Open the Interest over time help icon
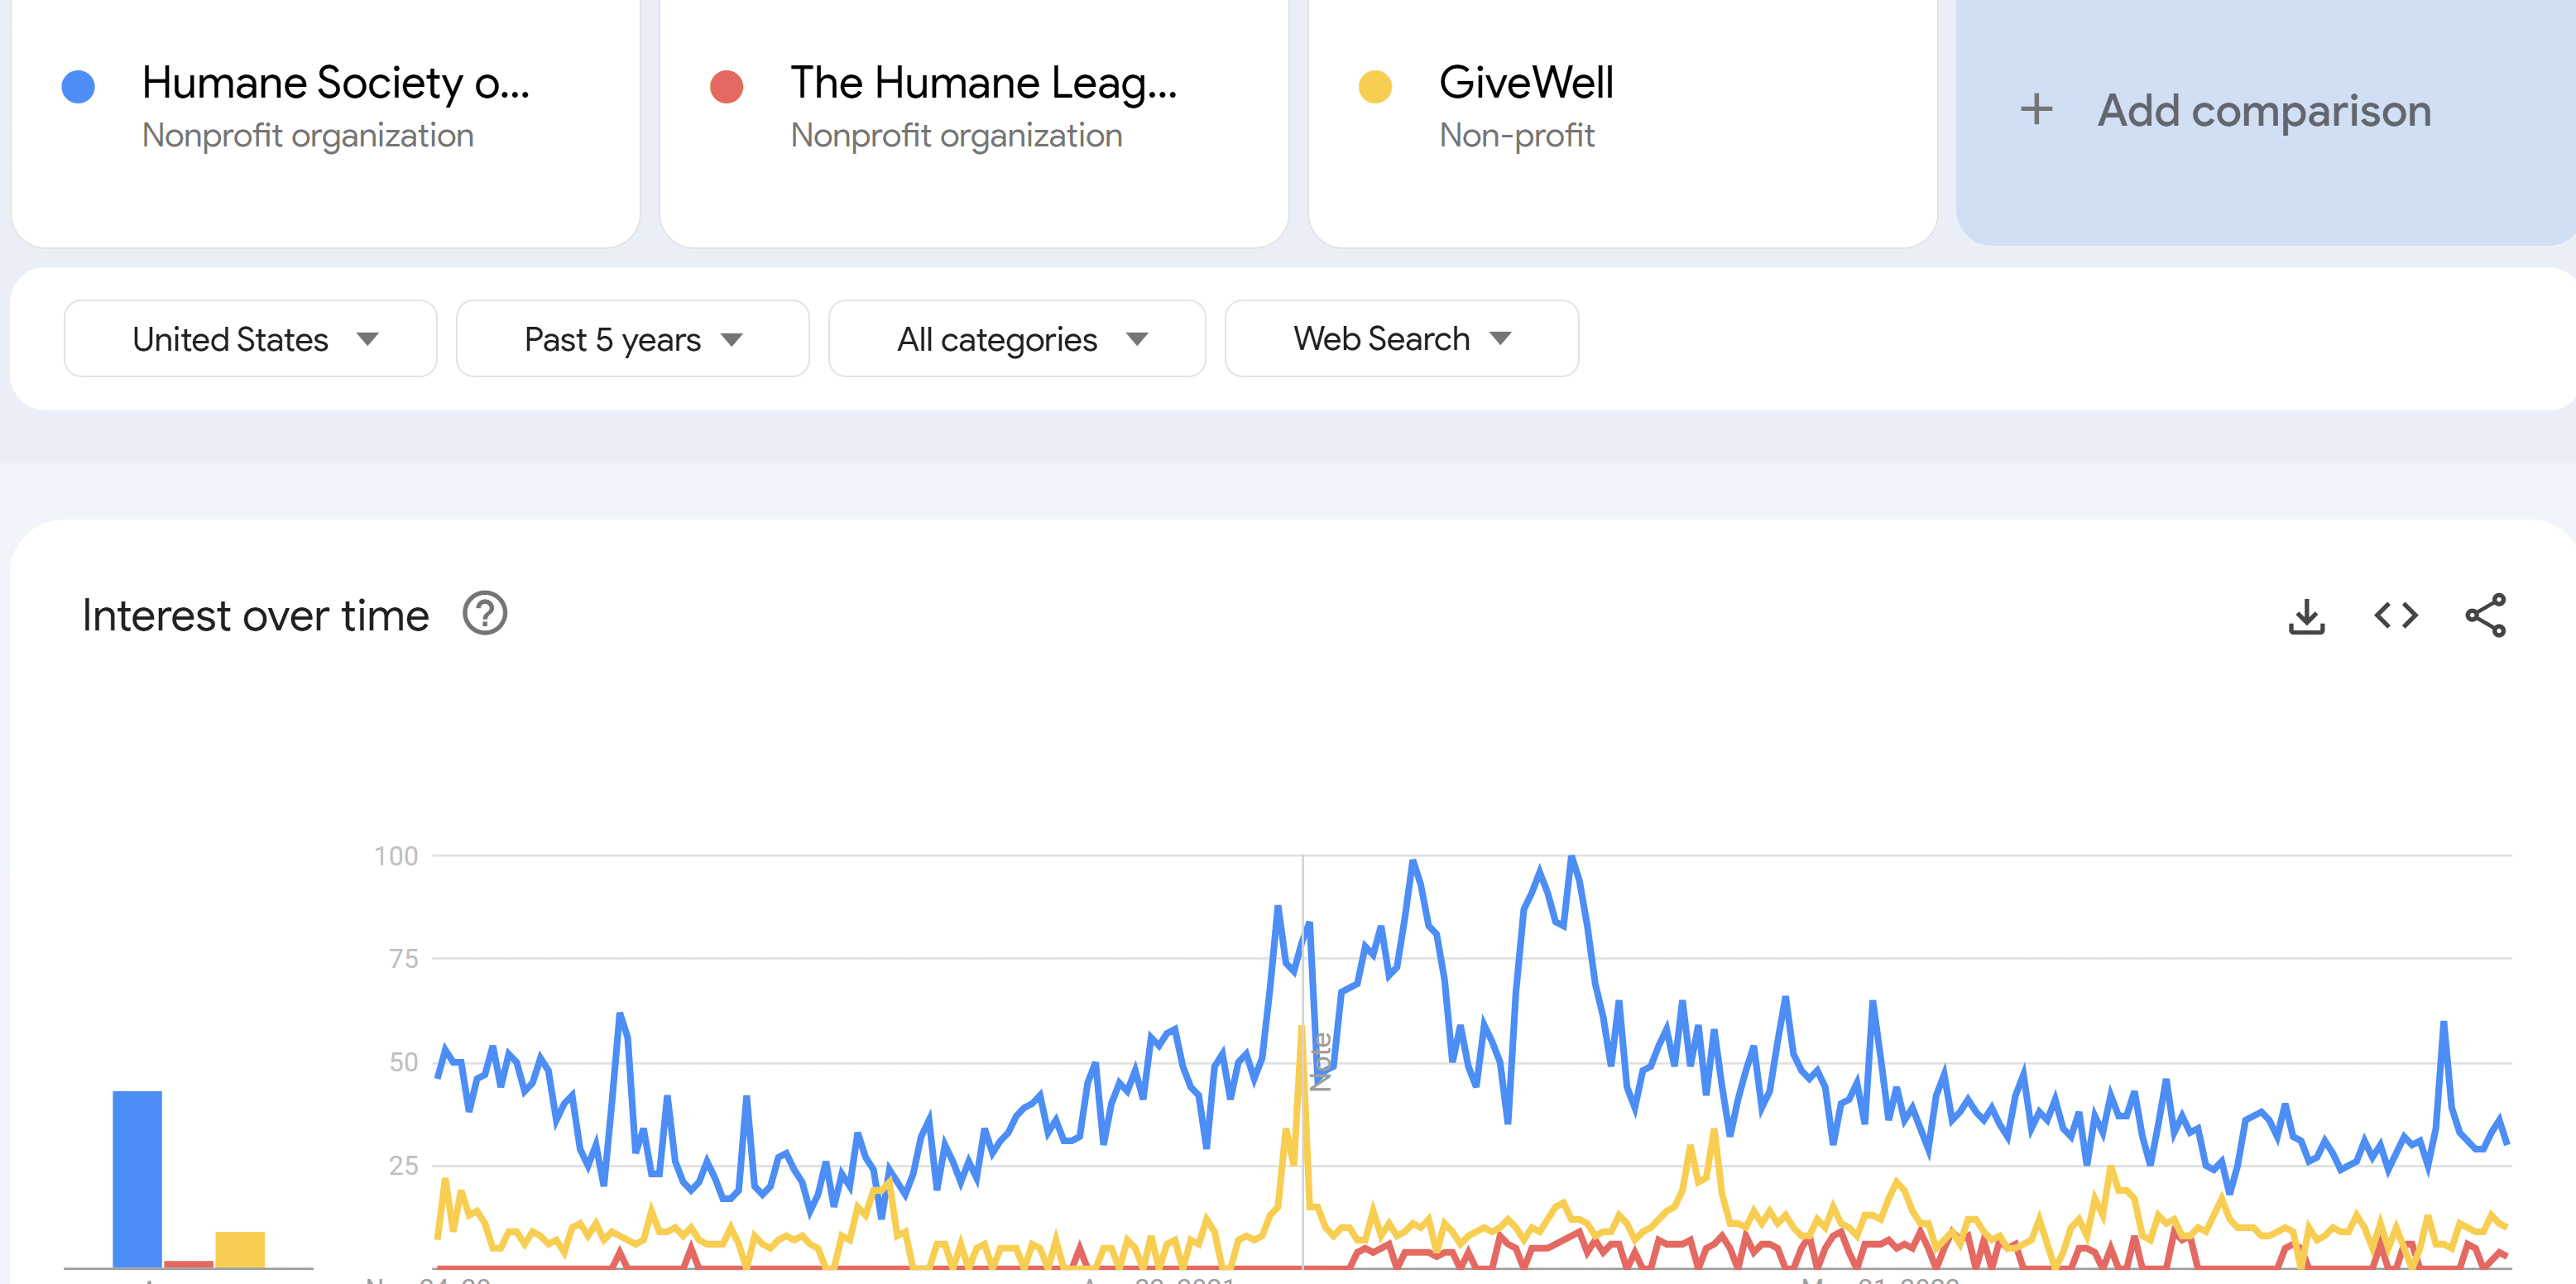This screenshot has width=2576, height=1284. coord(485,614)
